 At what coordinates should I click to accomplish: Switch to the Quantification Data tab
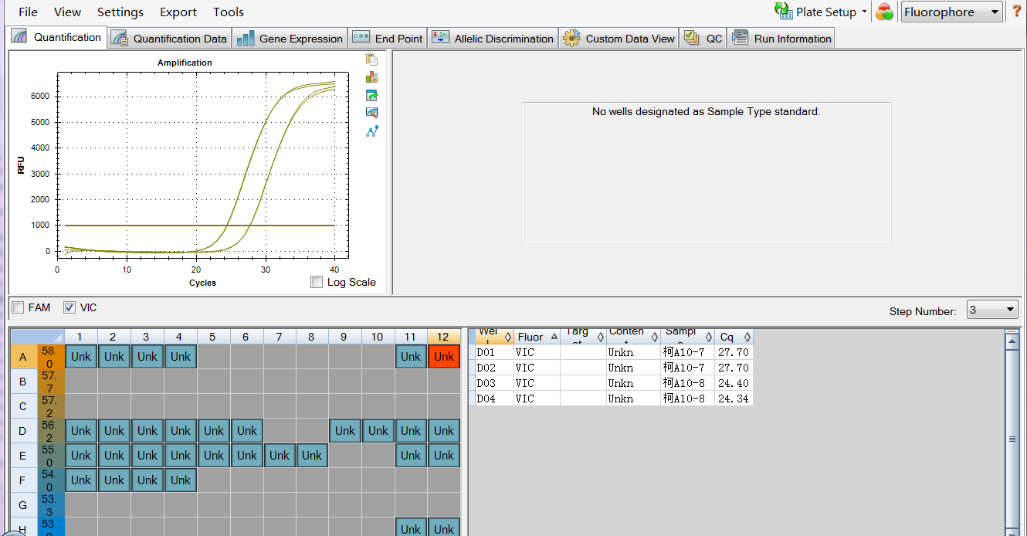[170, 39]
